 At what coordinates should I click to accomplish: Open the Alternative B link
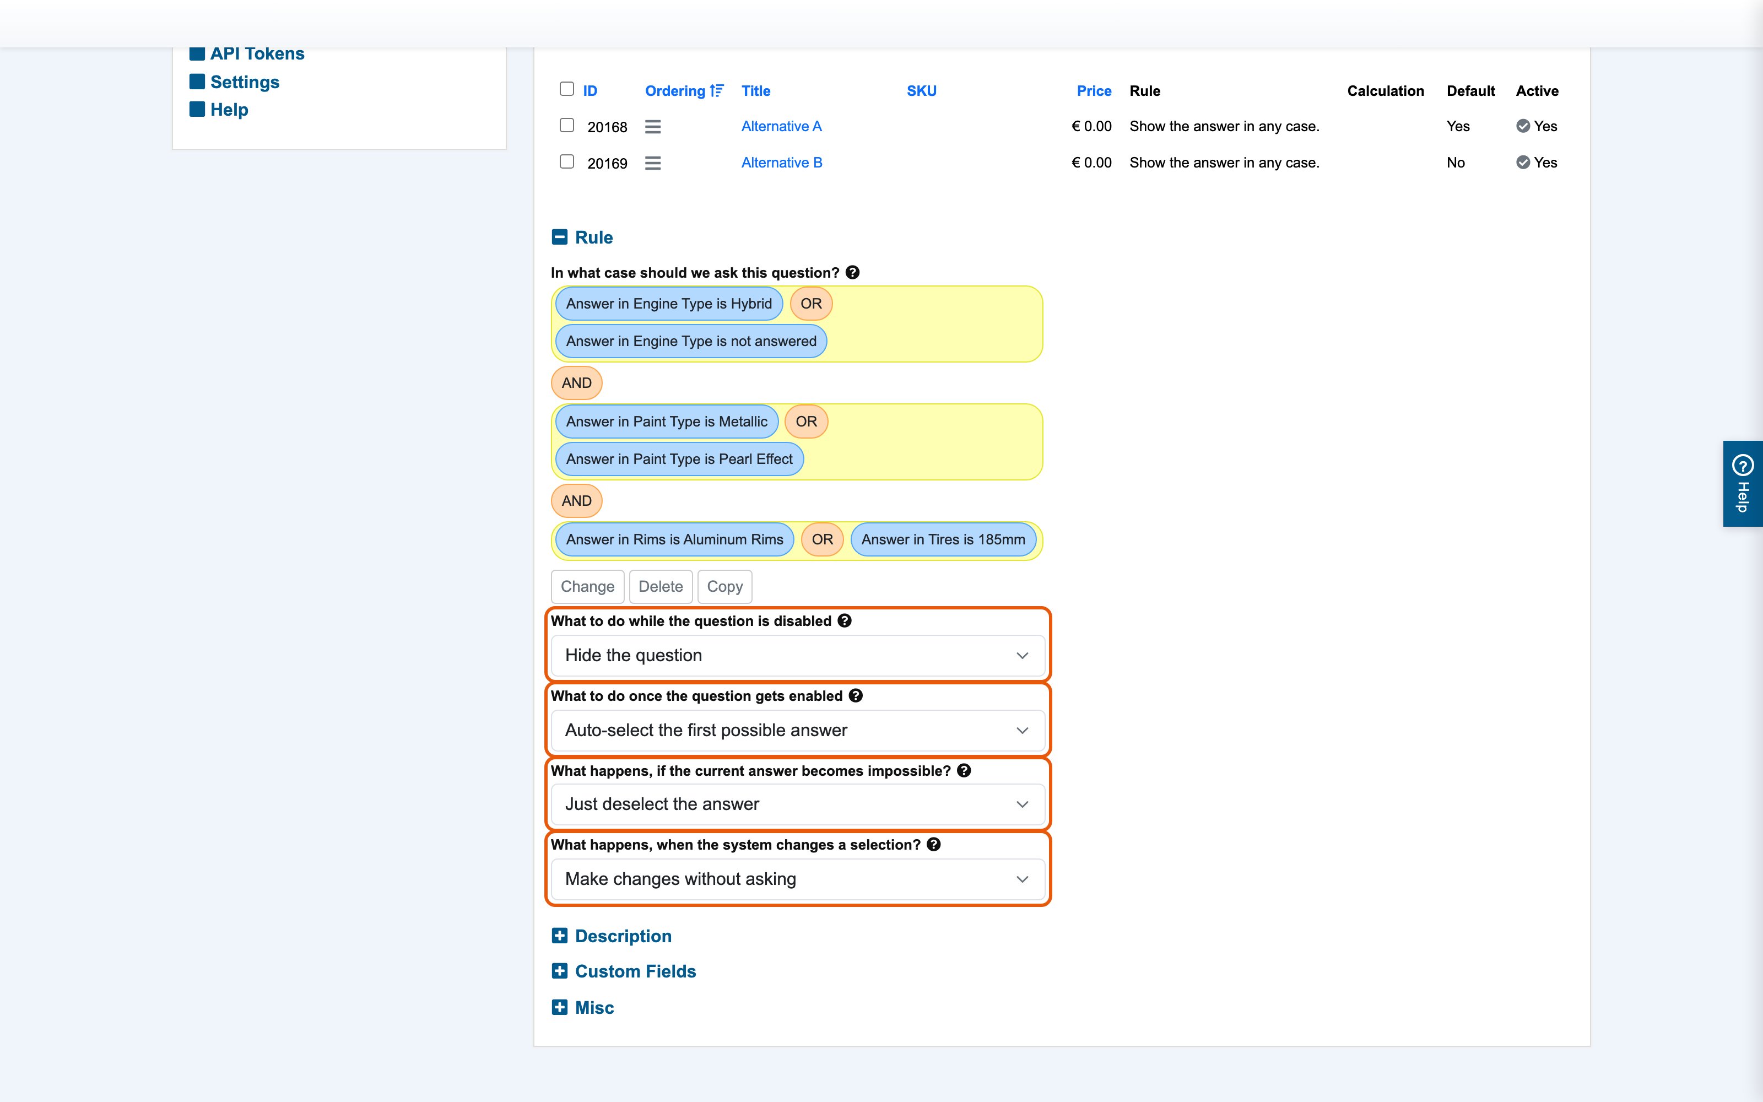[x=782, y=163]
